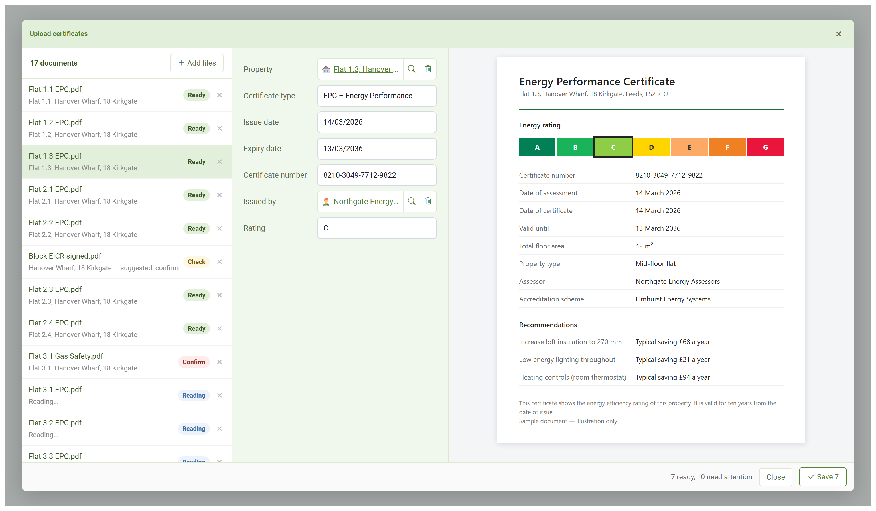Click the energy rating C band

click(613, 147)
